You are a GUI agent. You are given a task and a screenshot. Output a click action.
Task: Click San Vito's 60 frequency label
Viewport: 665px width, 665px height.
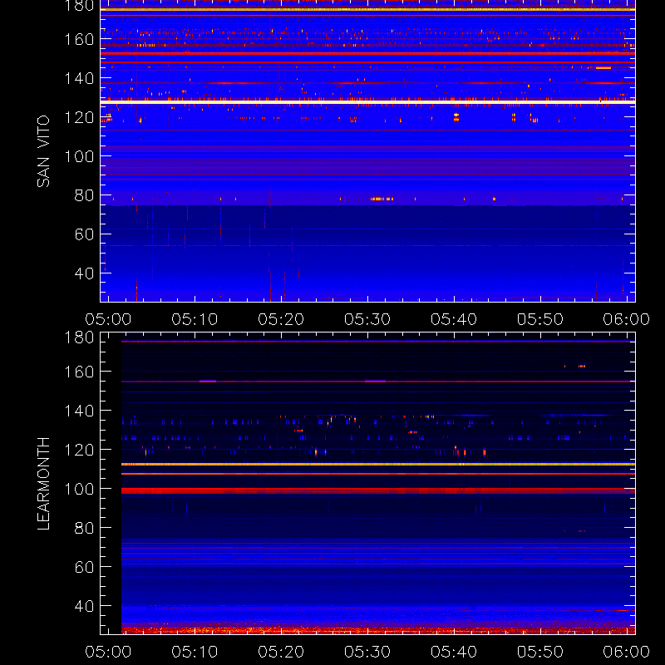pyautogui.click(x=84, y=234)
